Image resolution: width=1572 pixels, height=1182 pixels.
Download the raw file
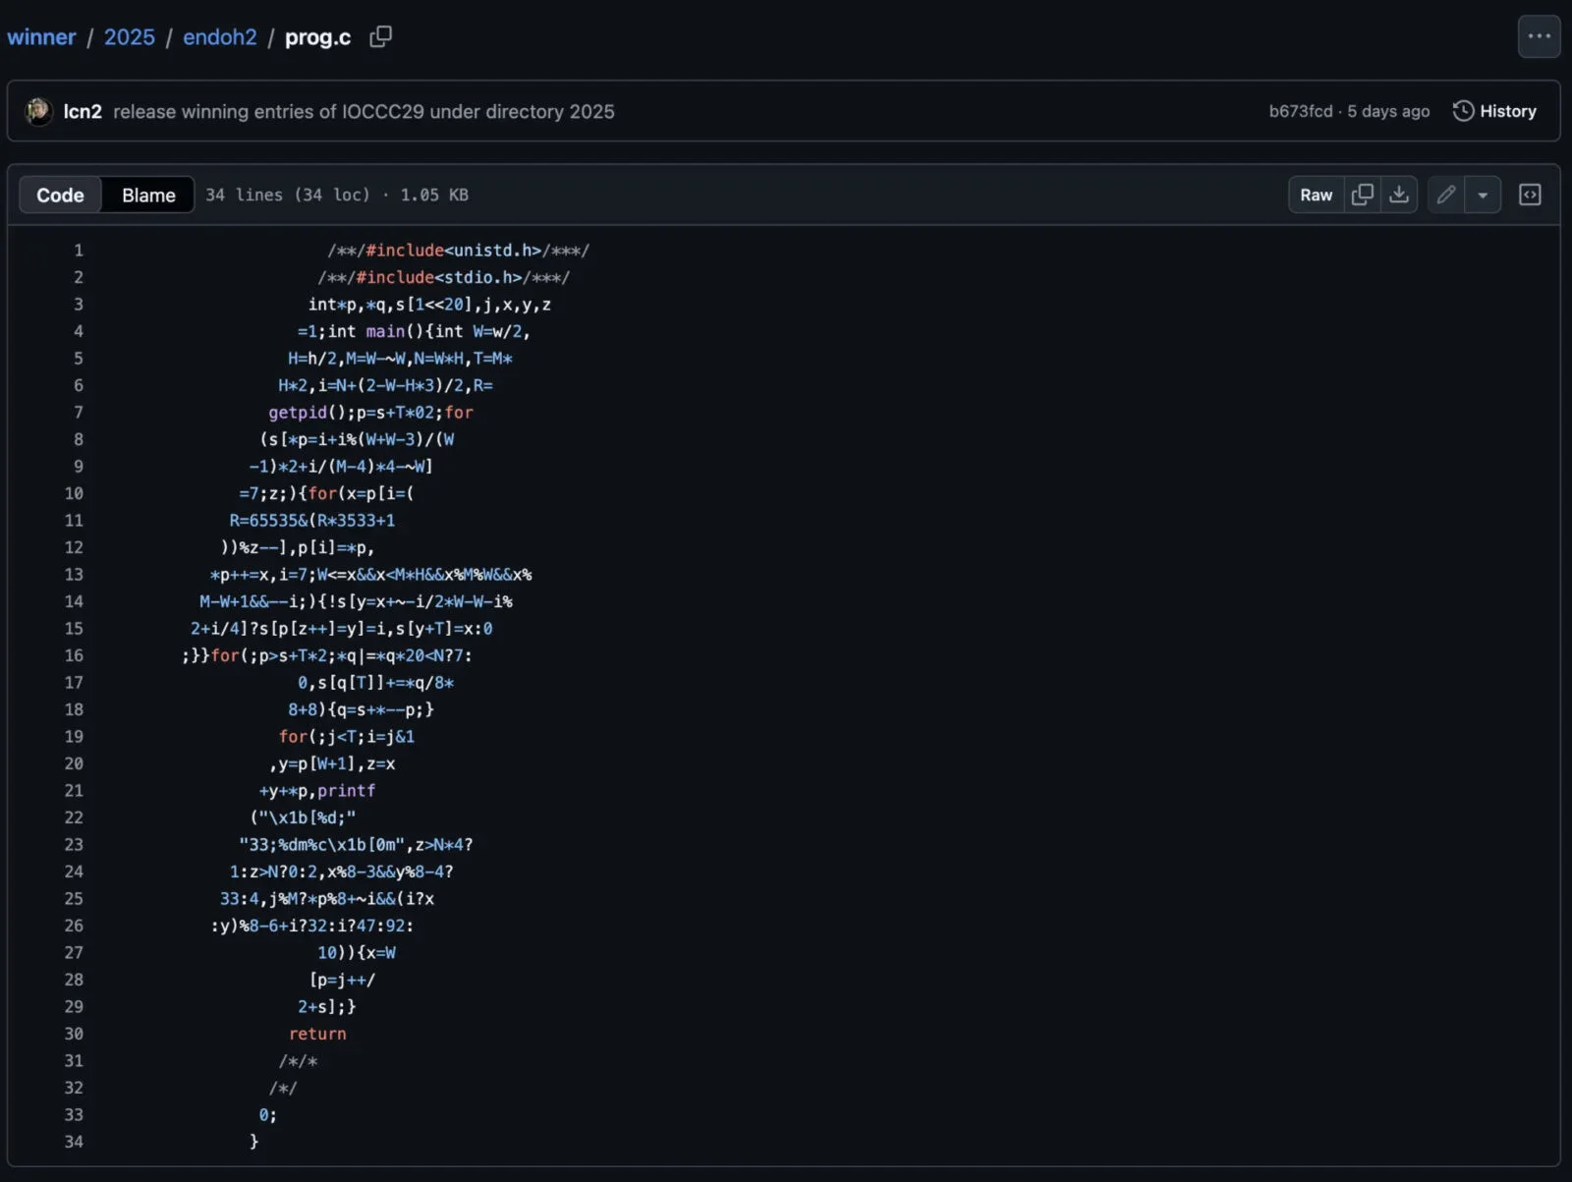pyautogui.click(x=1399, y=195)
